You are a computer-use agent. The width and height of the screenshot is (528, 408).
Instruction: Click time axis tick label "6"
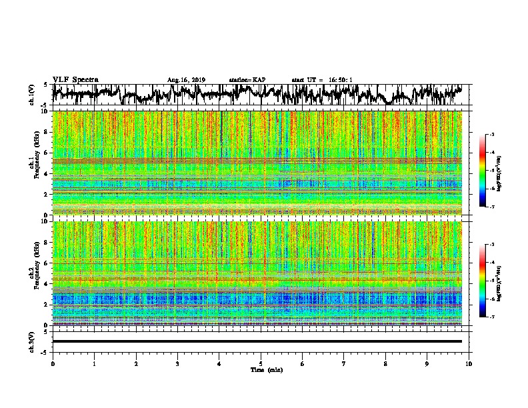(x=303, y=364)
